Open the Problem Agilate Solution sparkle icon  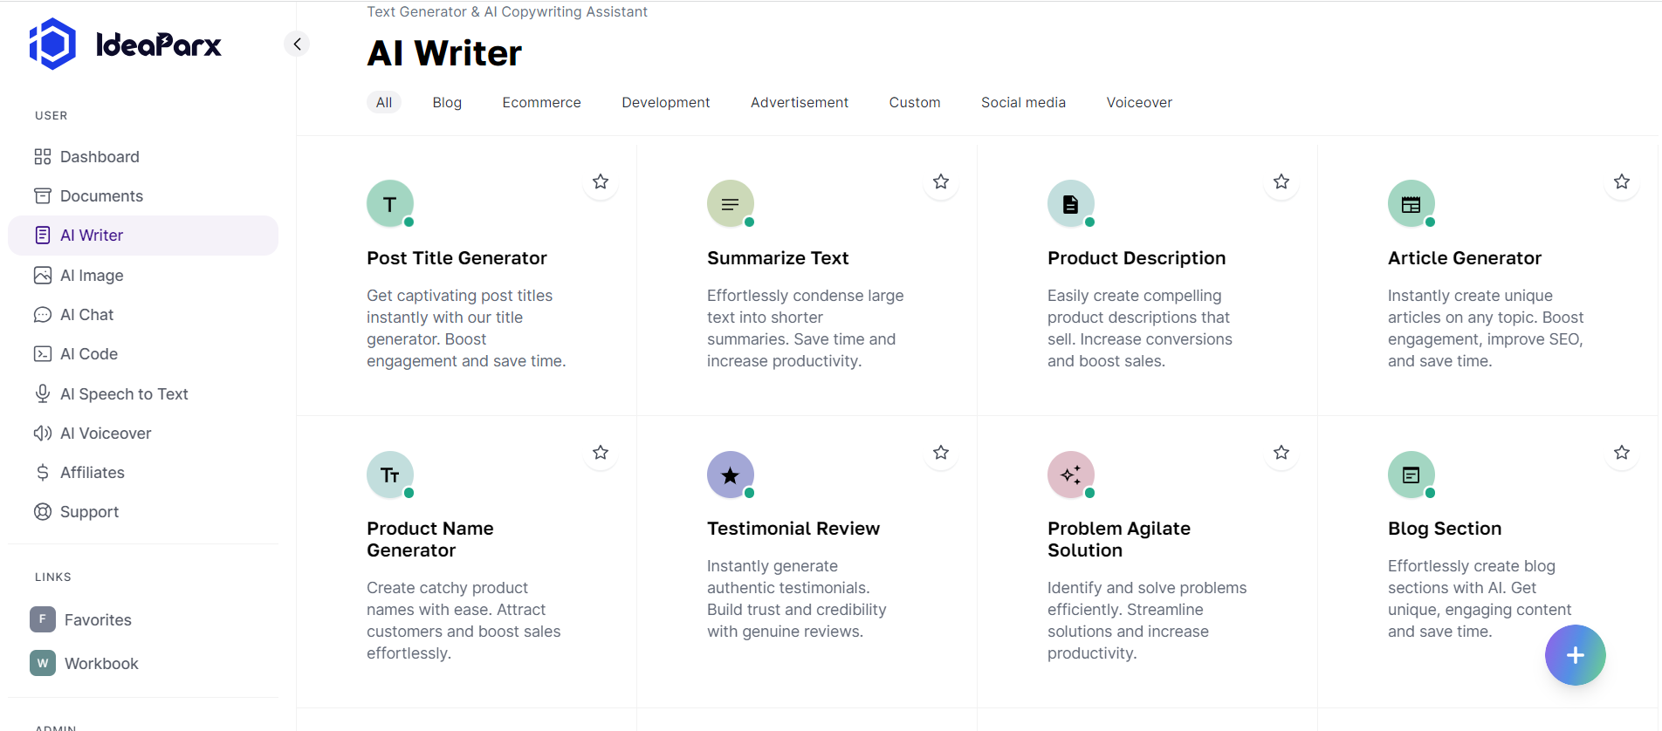tap(1070, 475)
